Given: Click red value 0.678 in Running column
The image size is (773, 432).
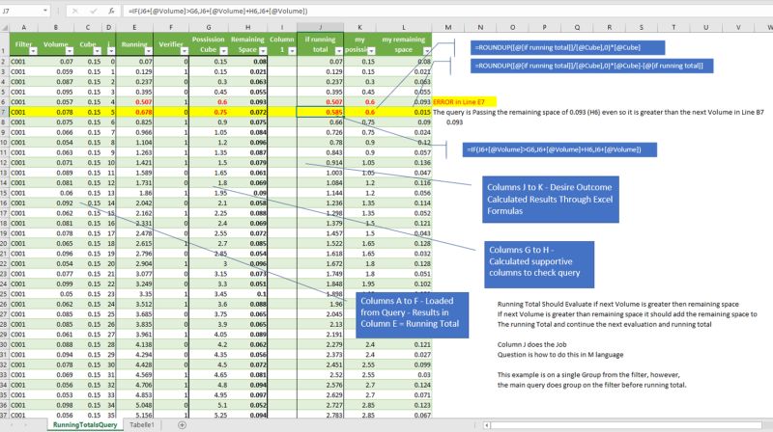Looking at the screenshot, I should 134,112.
